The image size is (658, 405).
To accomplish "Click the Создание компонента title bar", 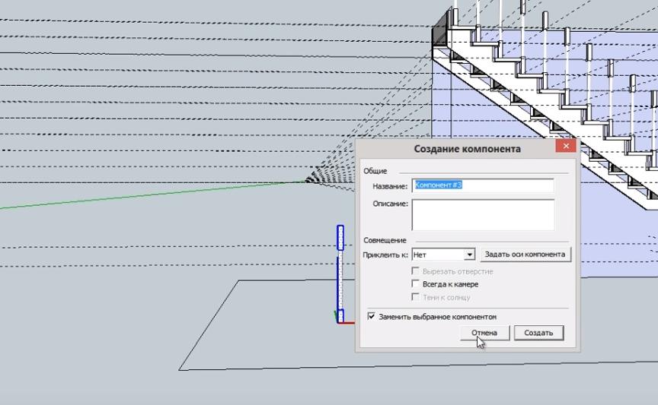I will (x=457, y=149).
